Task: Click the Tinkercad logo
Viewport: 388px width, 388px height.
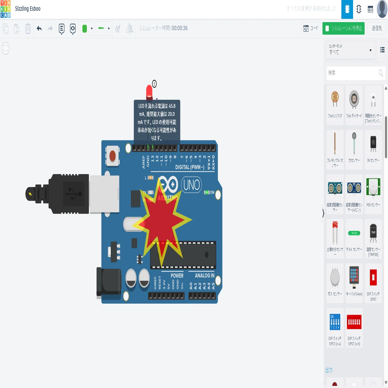Action: pos(5,9)
